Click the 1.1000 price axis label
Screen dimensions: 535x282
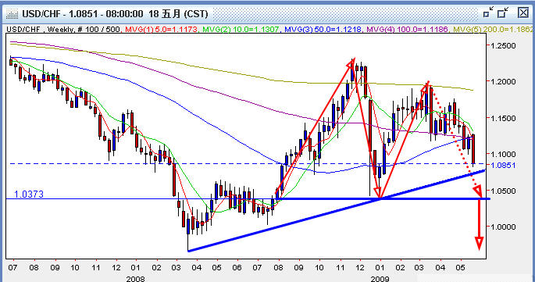pos(503,155)
